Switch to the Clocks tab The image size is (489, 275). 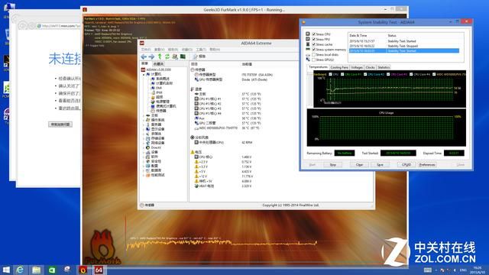click(x=370, y=67)
